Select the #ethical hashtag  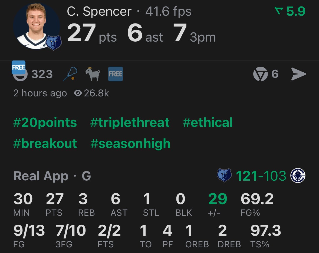pos(208,122)
